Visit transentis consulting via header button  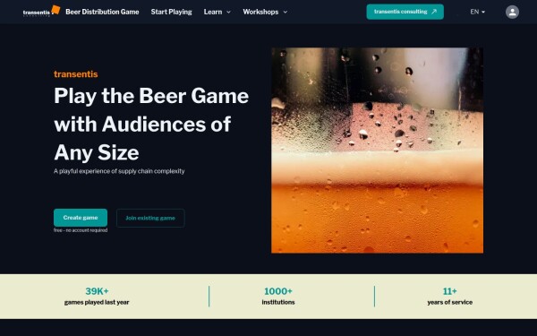[405, 12]
